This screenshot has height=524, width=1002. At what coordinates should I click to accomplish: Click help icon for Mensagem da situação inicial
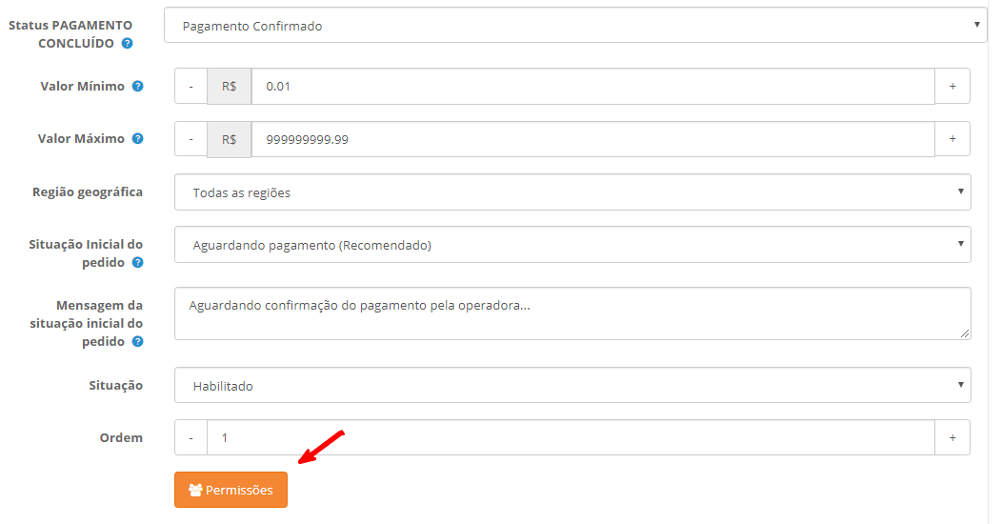click(x=137, y=342)
